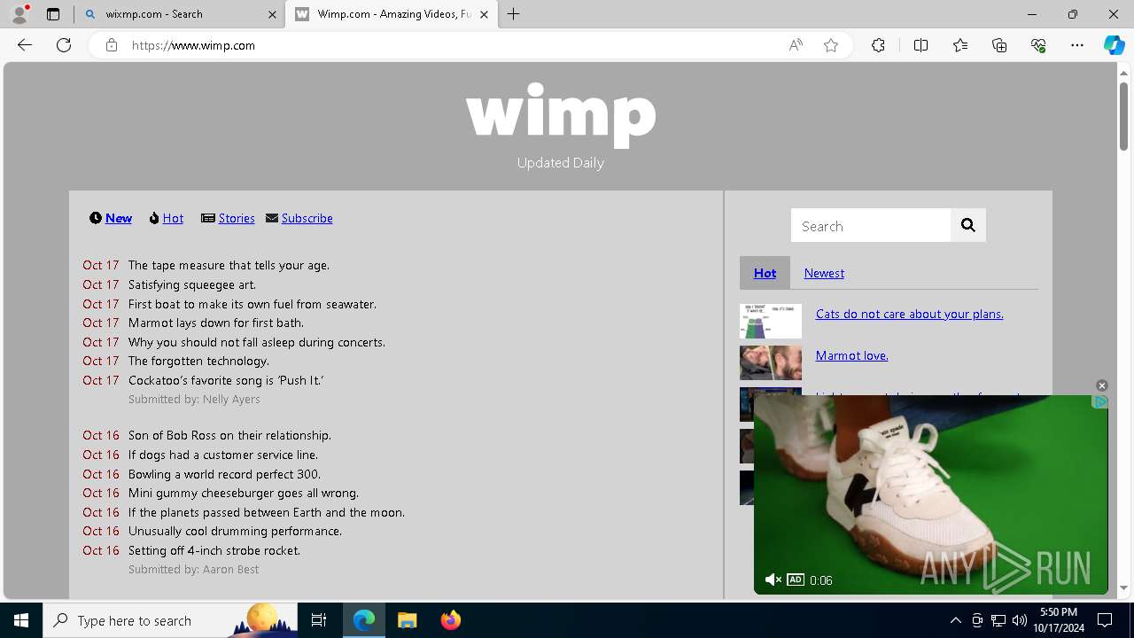Click the Windows taskbar search box
This screenshot has width=1134, height=638.
pos(170,620)
